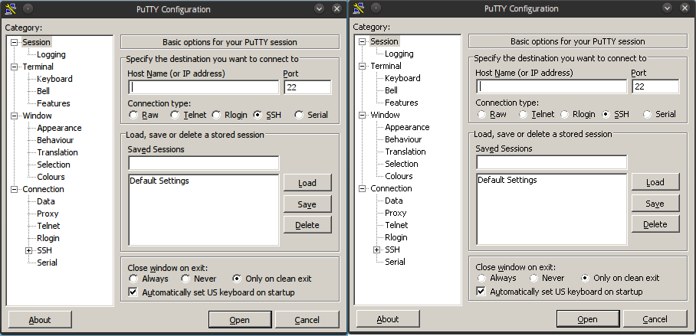Screen dimensions: 696x336
Task: Collapse the Window tree node in right window
Action: [x=363, y=116]
